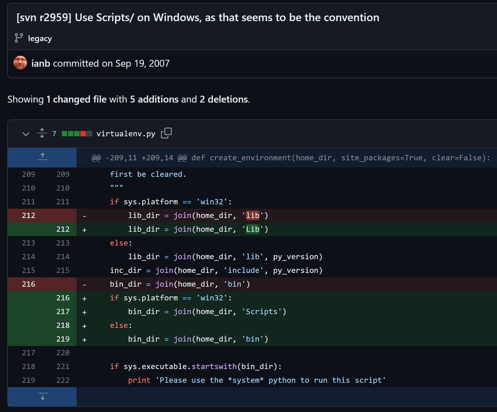Click the green diff stat squares
Screen dimensions: 497x412
click(x=70, y=133)
